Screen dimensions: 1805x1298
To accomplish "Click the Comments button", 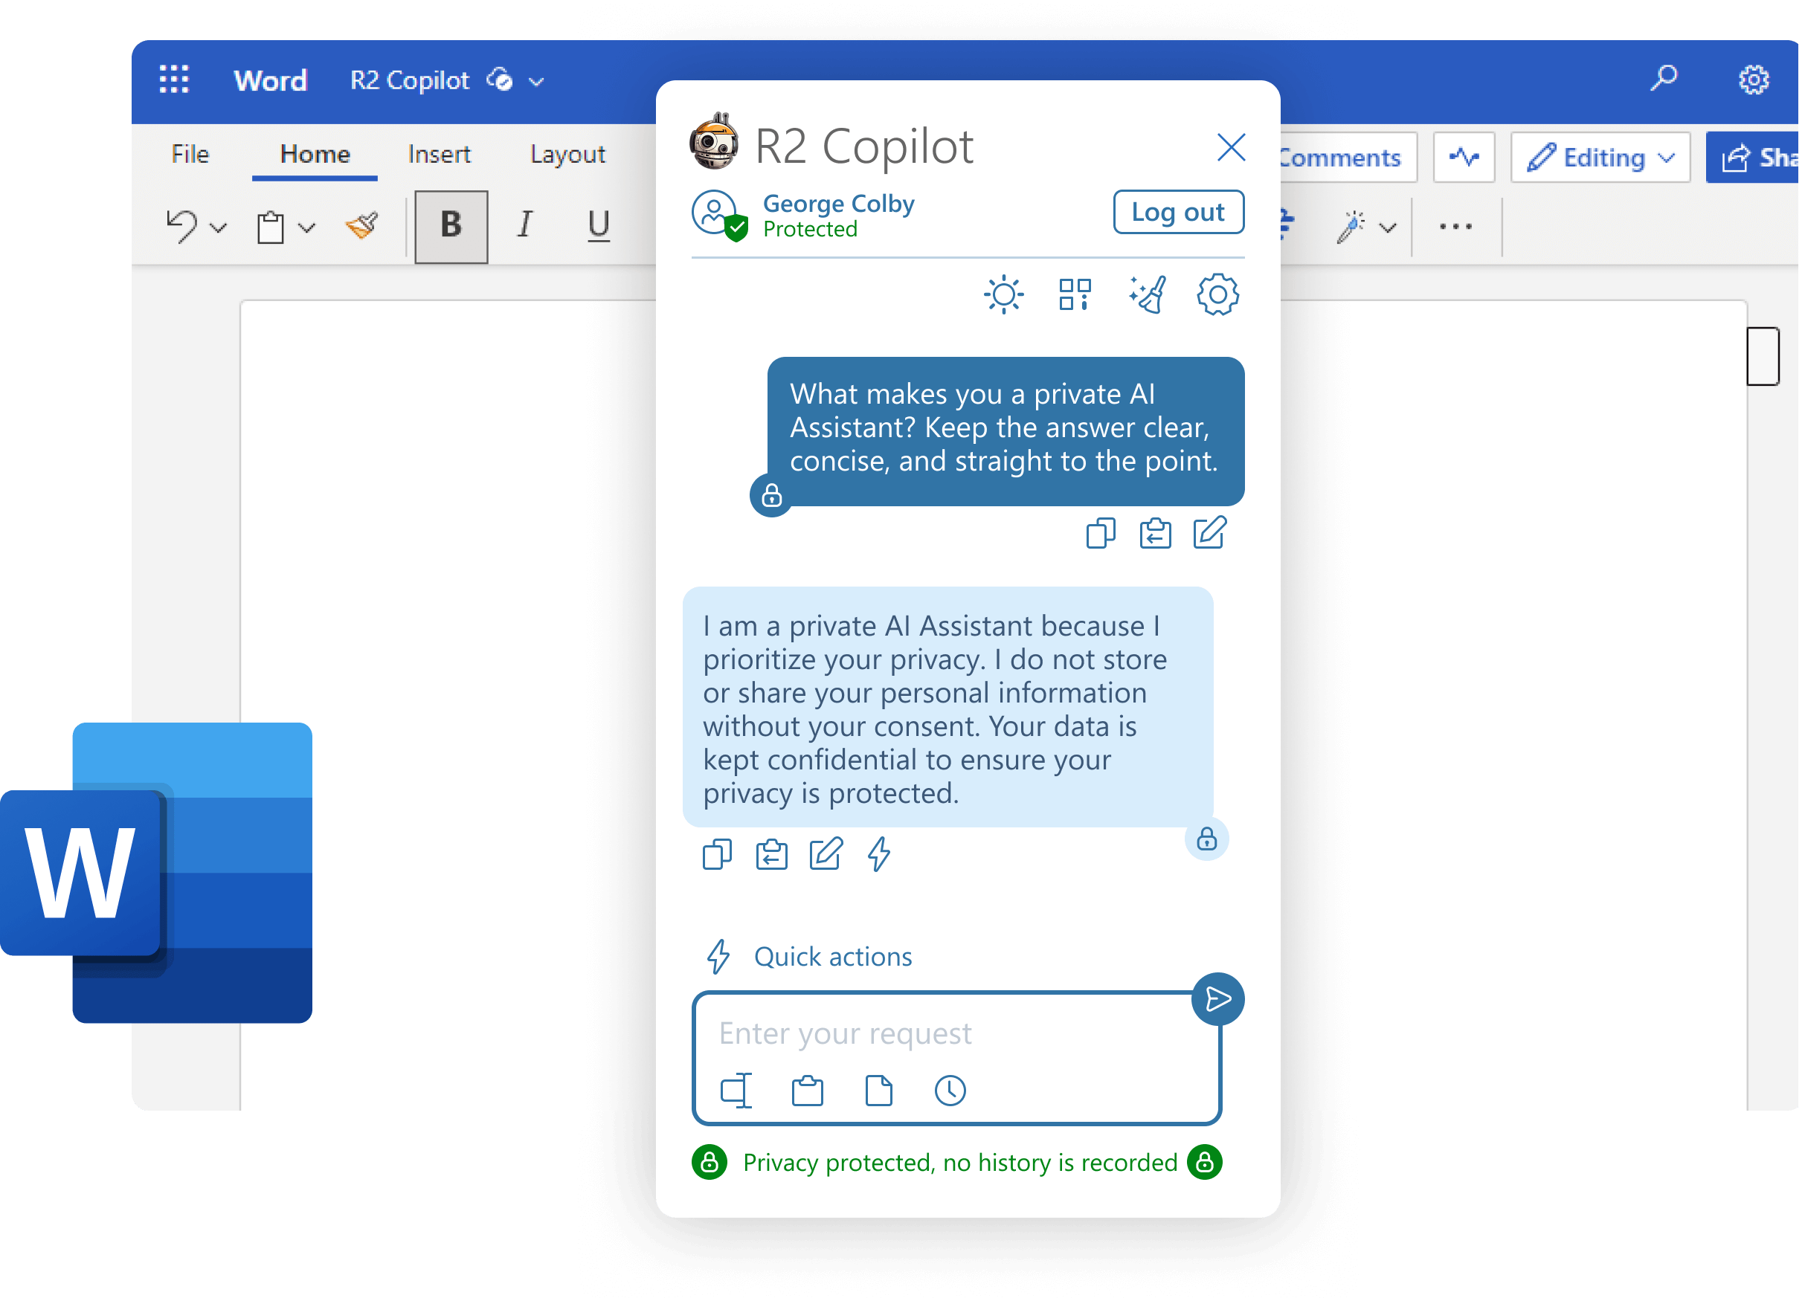I will [1348, 158].
